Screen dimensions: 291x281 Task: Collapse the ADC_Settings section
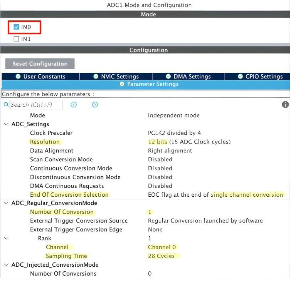coord(6,124)
